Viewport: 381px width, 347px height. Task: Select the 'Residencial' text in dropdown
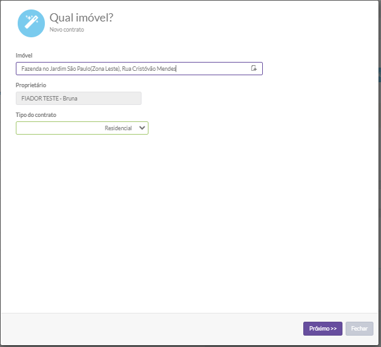[x=118, y=128]
